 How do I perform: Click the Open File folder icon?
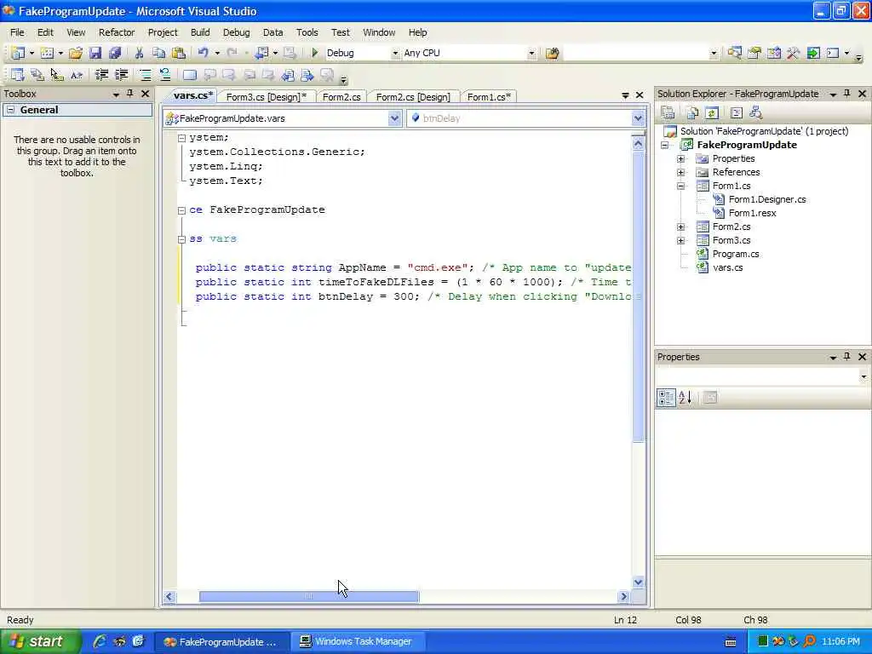(76, 53)
